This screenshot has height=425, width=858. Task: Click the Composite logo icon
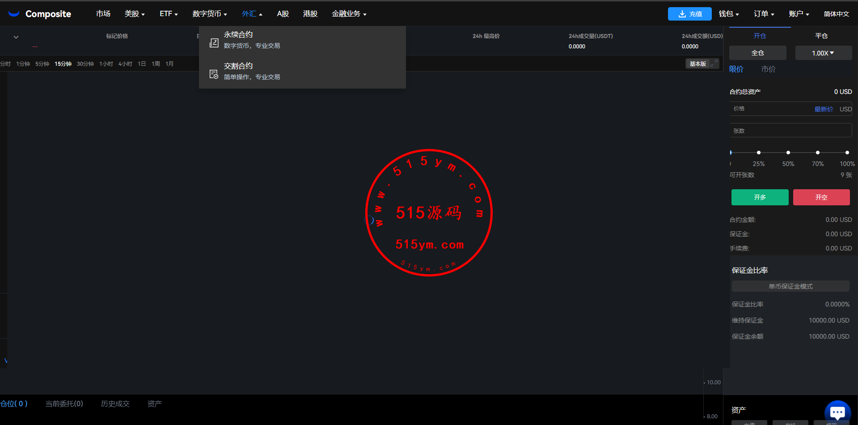pos(14,14)
